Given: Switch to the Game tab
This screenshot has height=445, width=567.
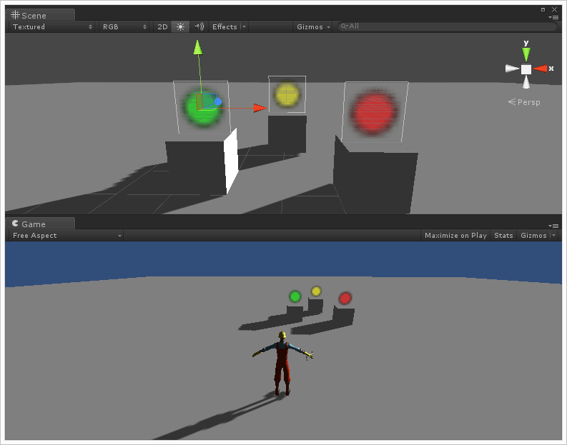Looking at the screenshot, I should click(x=40, y=224).
